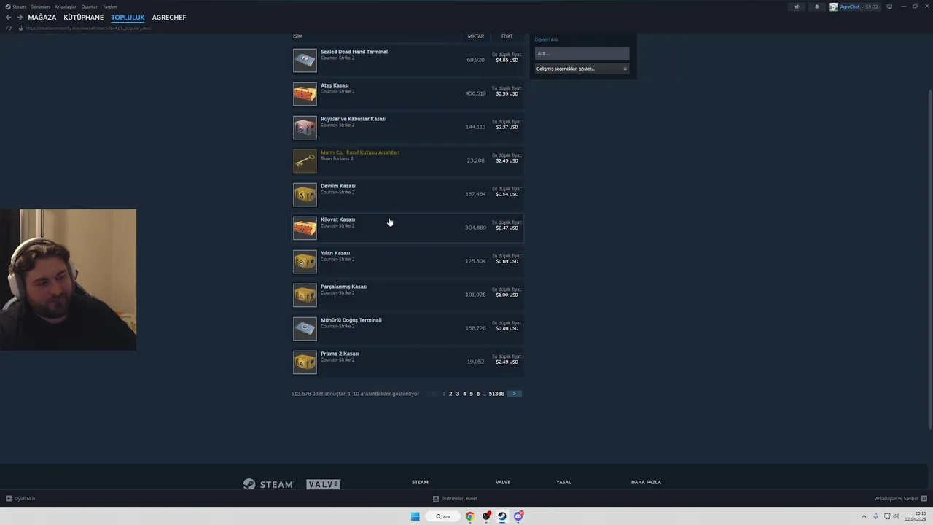Click the Oyun Ekle button
933x525 pixels.
[20, 499]
